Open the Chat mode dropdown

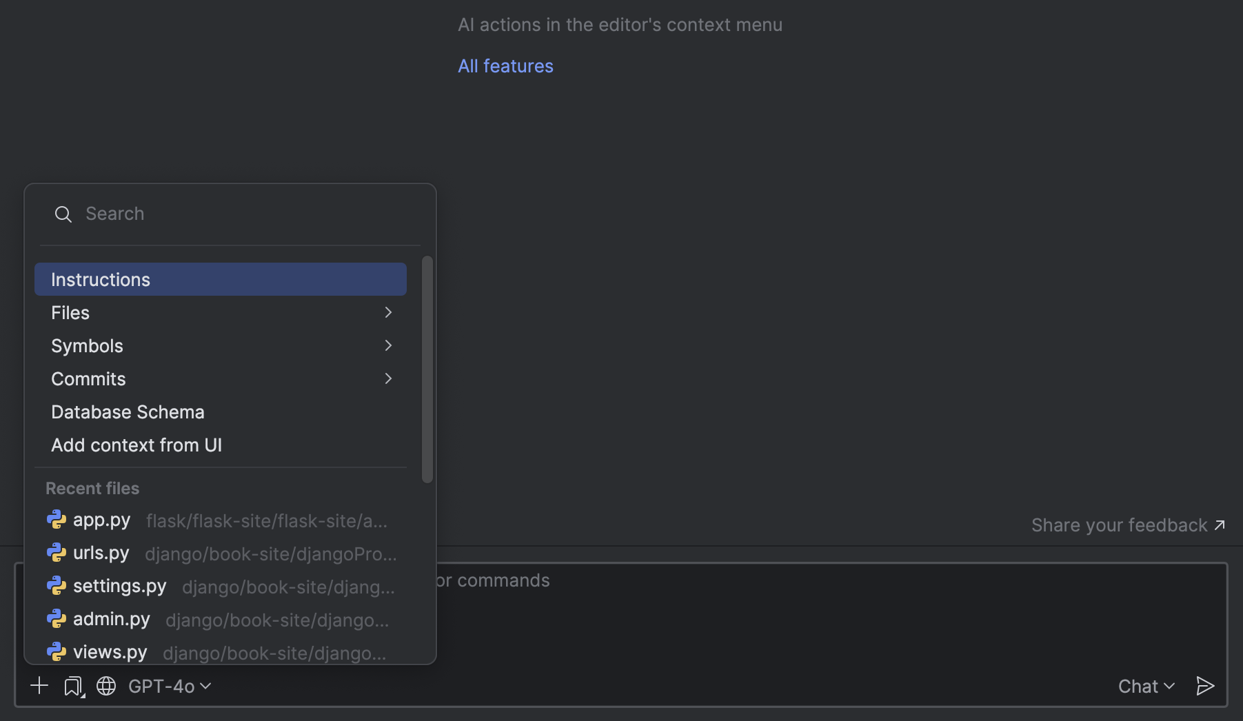pos(1146,687)
